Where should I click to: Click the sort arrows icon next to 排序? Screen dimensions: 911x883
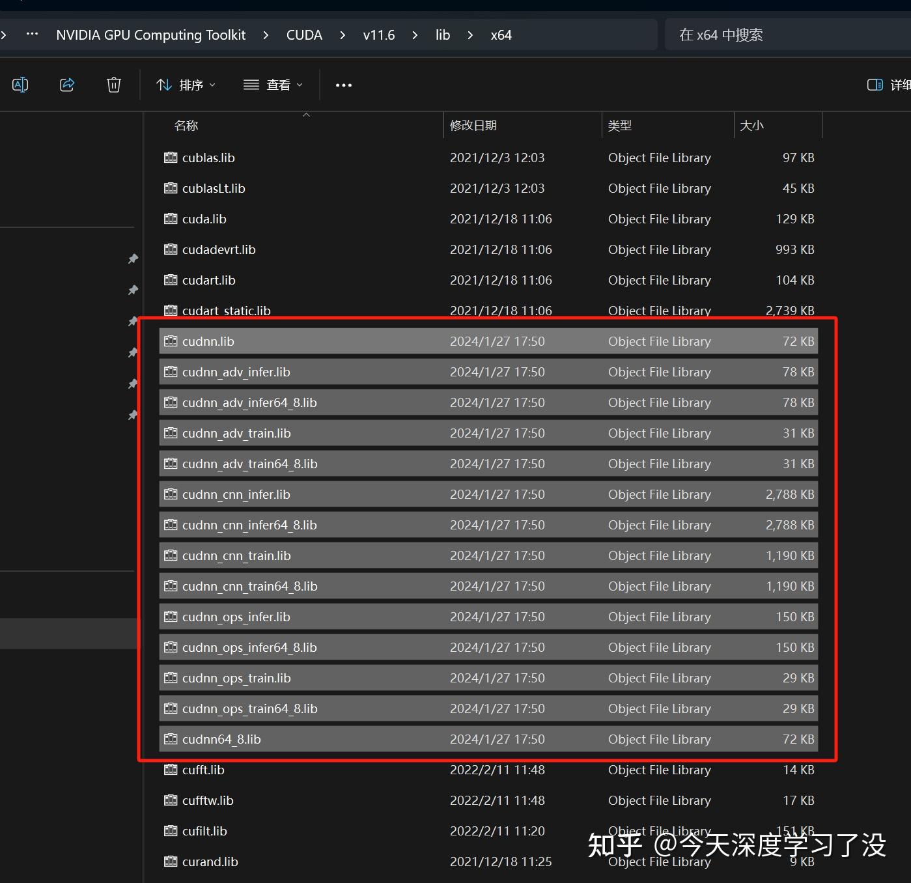163,84
